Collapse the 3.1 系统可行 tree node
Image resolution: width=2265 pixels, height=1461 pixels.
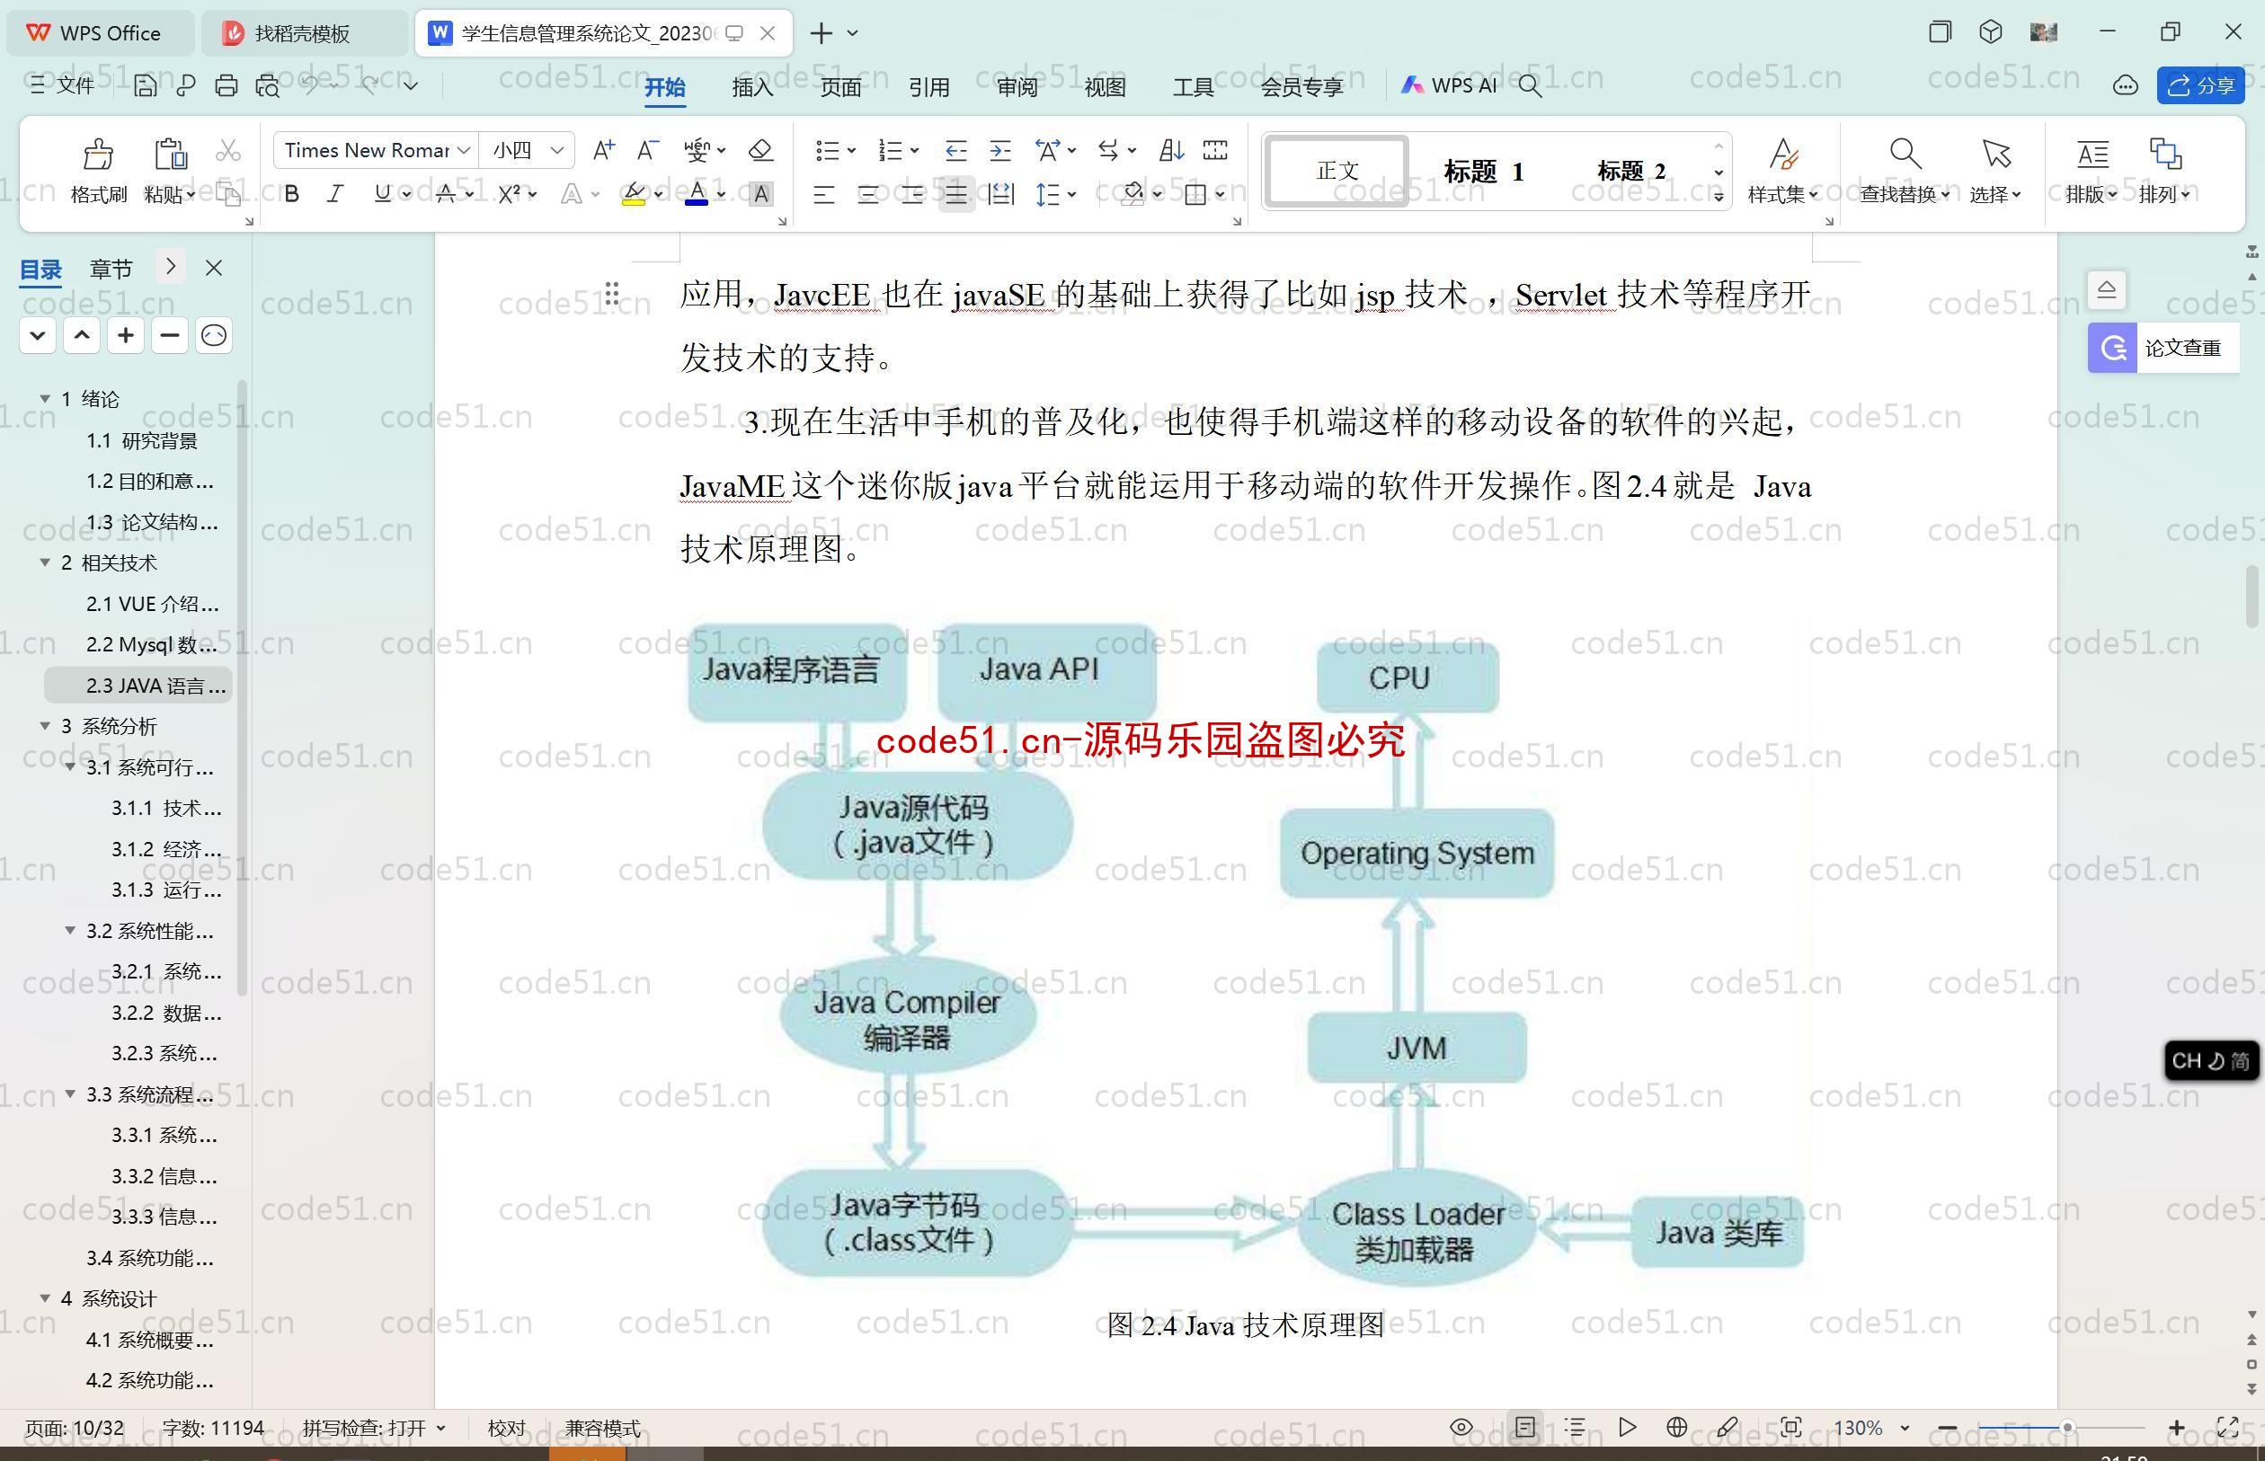coord(69,766)
